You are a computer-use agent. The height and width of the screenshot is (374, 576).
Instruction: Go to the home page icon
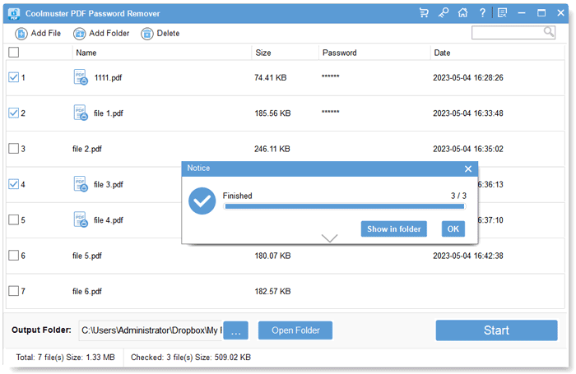(x=462, y=13)
